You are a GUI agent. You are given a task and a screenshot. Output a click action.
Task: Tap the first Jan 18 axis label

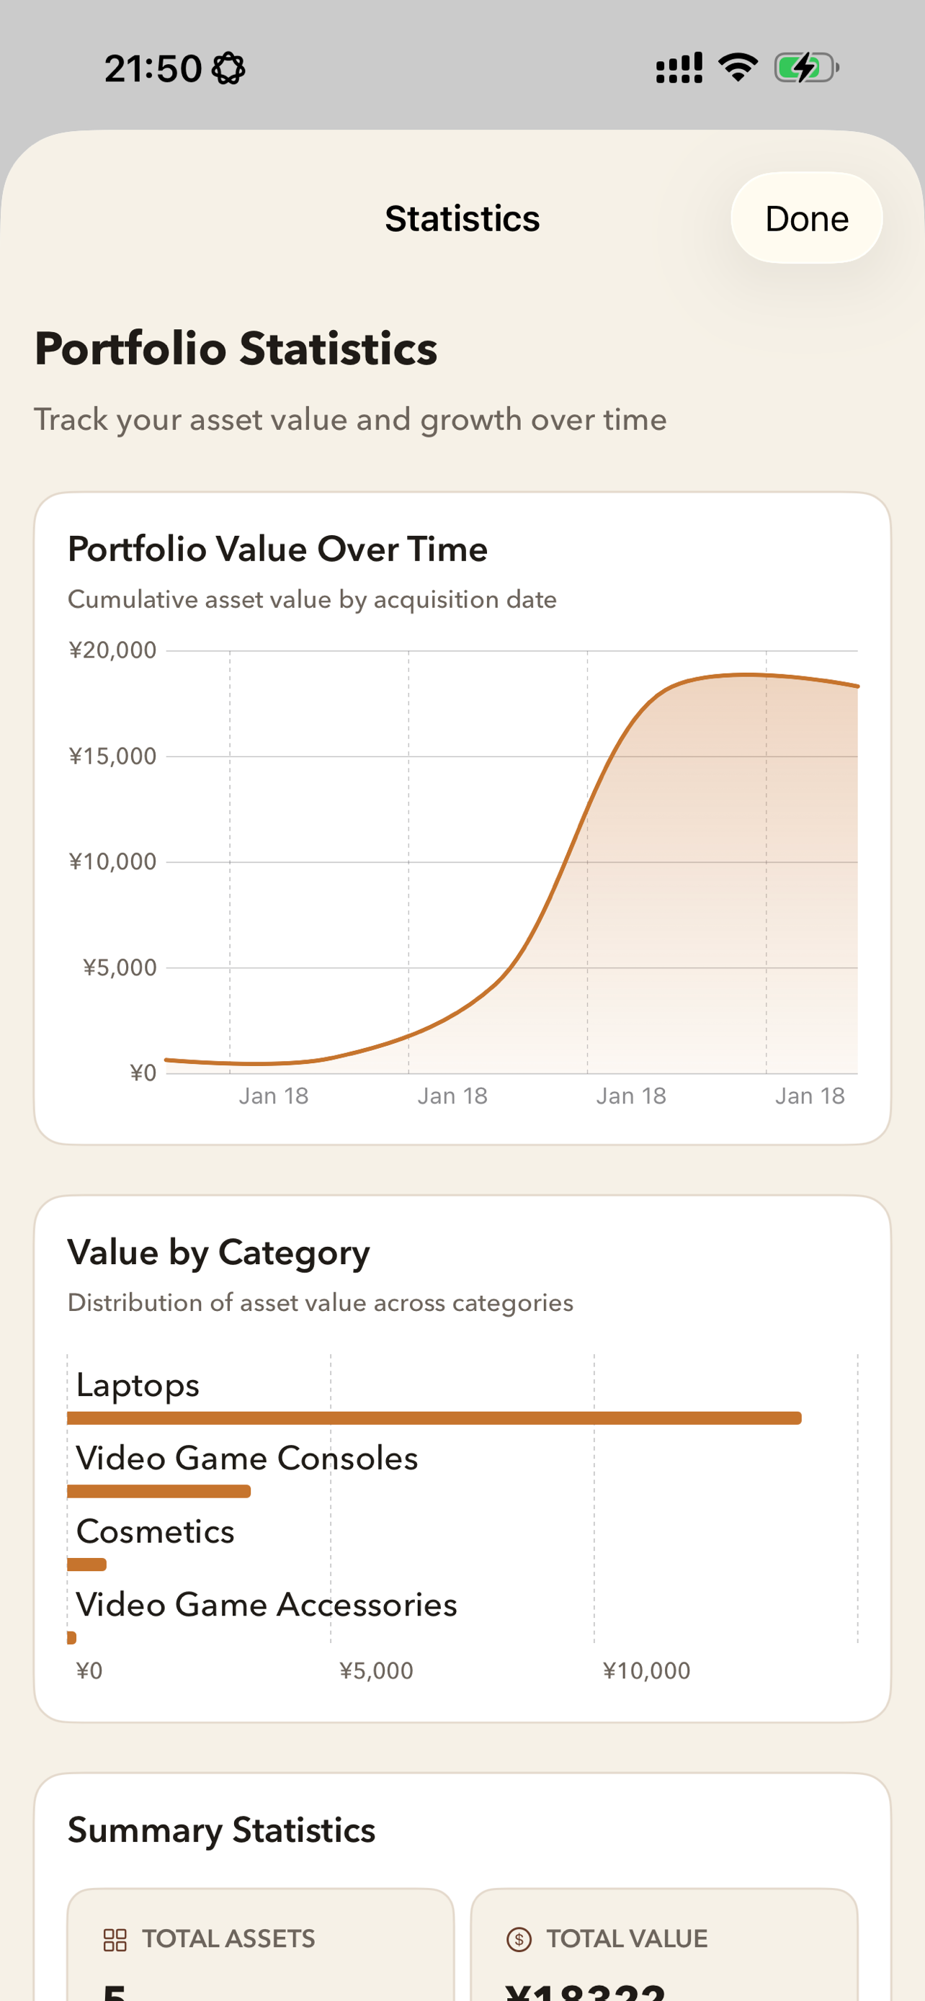pyautogui.click(x=273, y=1096)
